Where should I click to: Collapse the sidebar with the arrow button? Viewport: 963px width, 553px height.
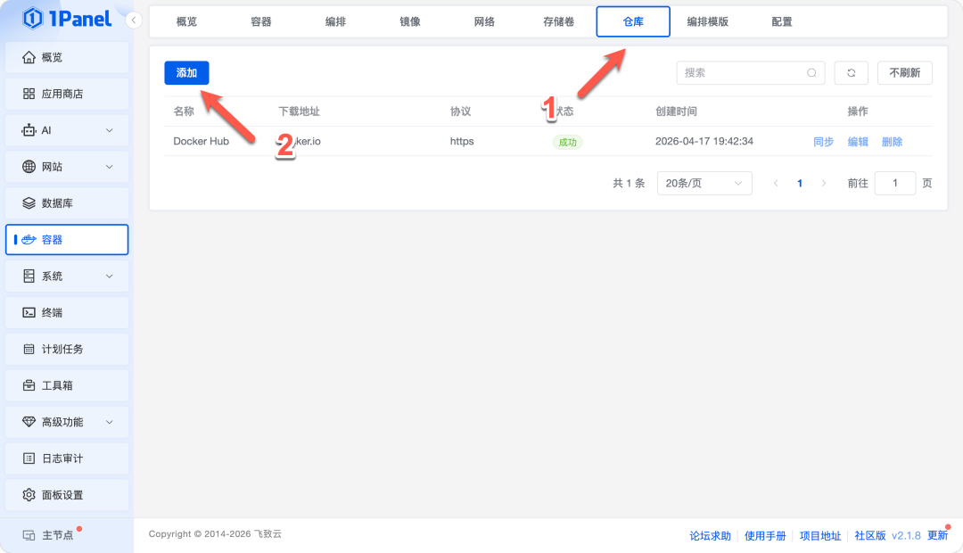point(133,21)
